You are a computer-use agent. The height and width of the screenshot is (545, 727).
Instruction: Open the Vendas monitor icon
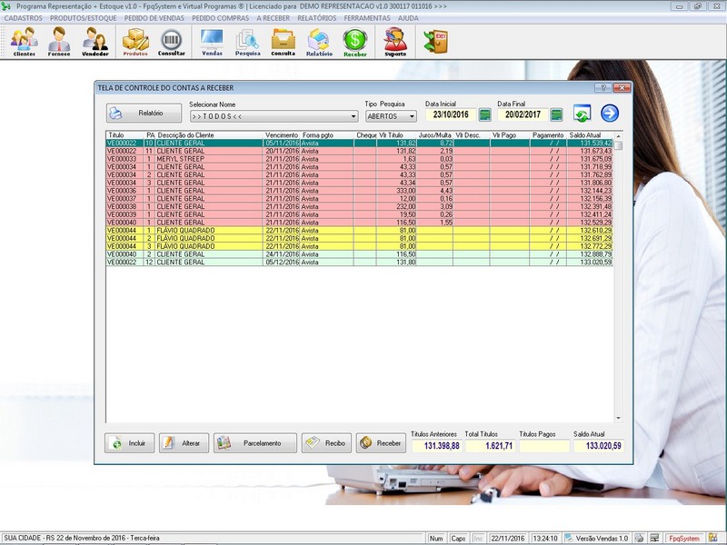pos(212,41)
